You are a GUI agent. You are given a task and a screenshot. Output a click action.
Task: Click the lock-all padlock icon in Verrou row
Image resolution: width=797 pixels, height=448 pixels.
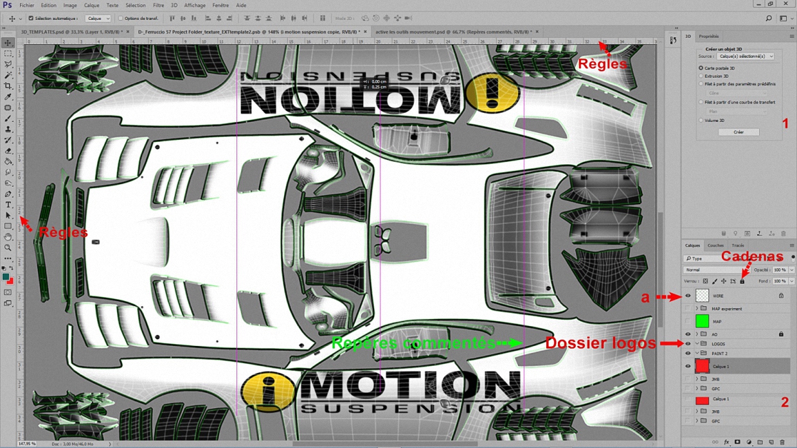pyautogui.click(x=742, y=281)
